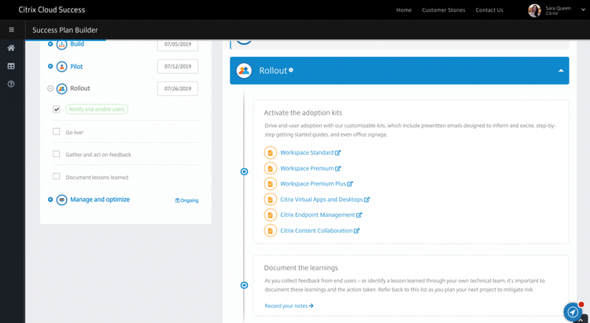Expand the Pilot phase with plus icon
The height and width of the screenshot is (323, 590).
coord(50,66)
